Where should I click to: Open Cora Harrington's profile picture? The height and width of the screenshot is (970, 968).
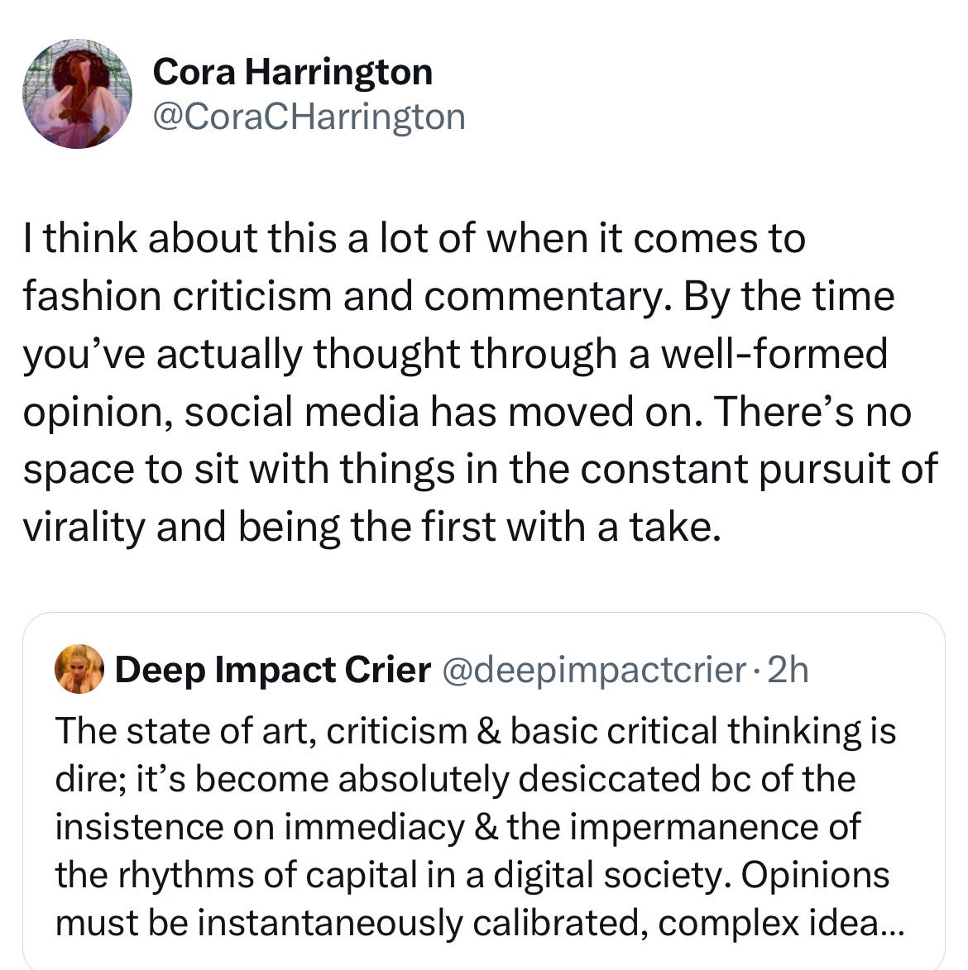click(77, 93)
